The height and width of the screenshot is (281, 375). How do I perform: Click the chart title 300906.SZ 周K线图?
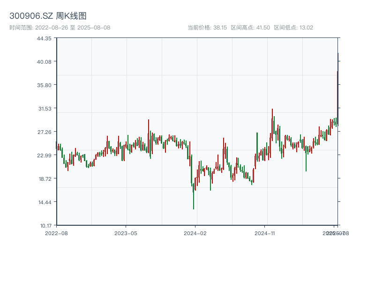tap(48, 16)
